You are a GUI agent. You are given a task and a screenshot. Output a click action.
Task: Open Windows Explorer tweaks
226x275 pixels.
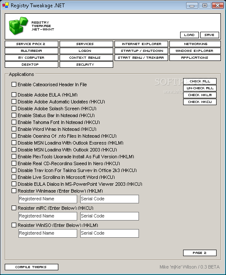click(195, 51)
